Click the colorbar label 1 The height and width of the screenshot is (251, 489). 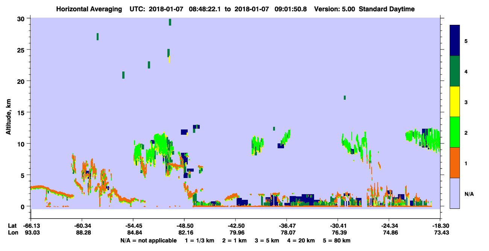tap(466, 163)
